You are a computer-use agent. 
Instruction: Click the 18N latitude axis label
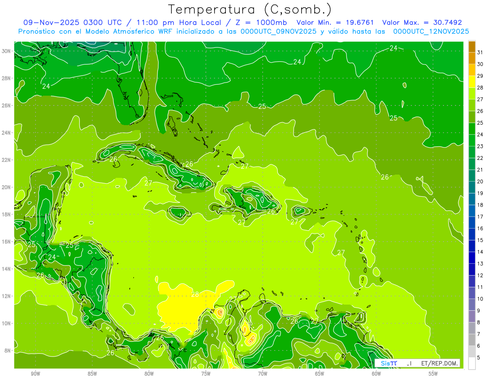coord(7,214)
